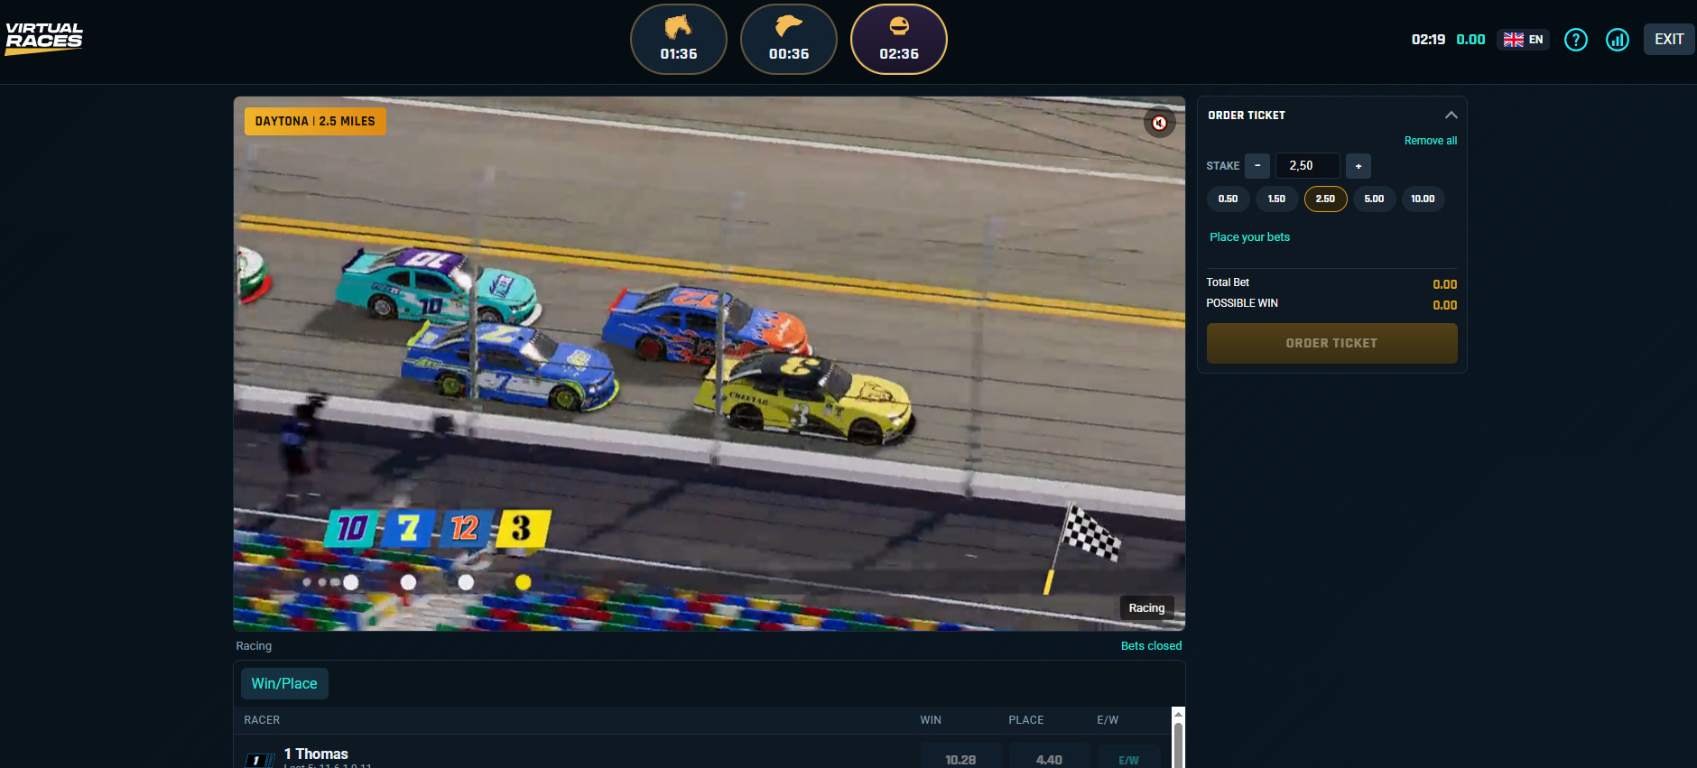Click the stake amount input field

[x=1308, y=166]
